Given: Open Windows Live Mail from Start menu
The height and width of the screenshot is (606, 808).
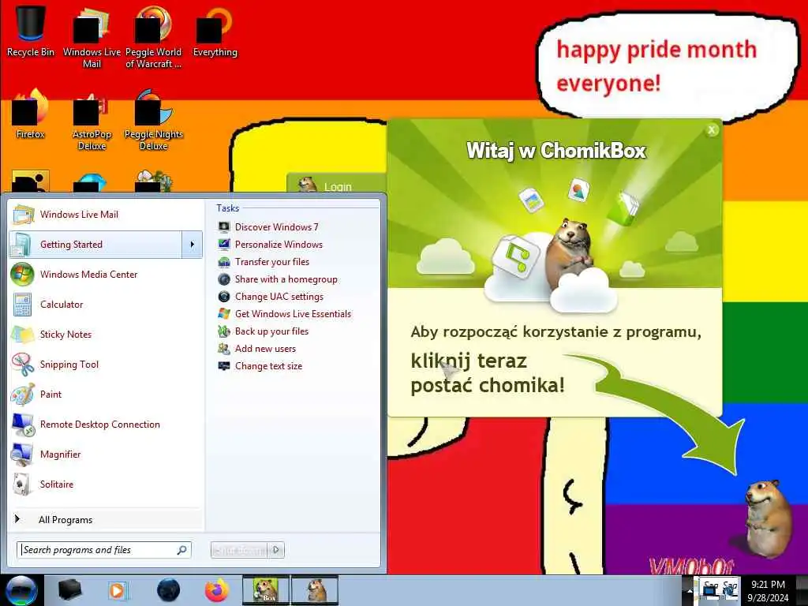Looking at the screenshot, I should point(106,215).
